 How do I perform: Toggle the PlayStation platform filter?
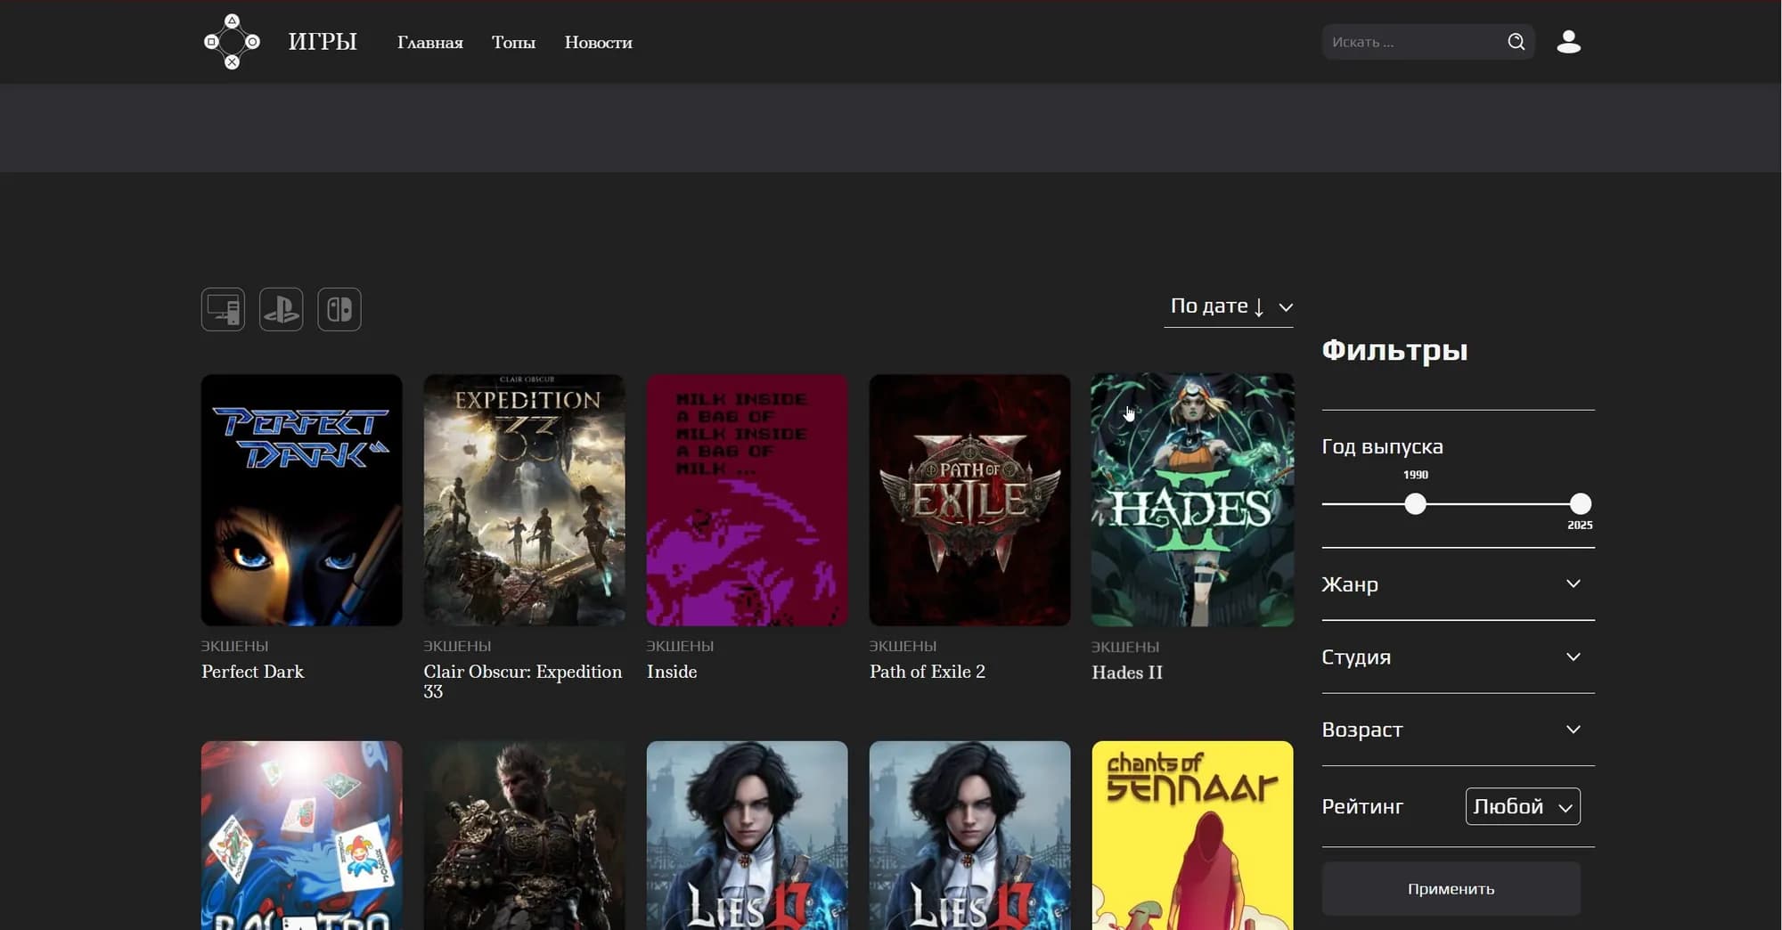pos(282,309)
